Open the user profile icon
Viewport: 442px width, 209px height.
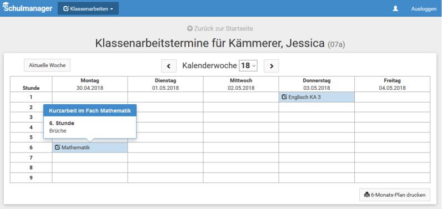coord(395,8)
